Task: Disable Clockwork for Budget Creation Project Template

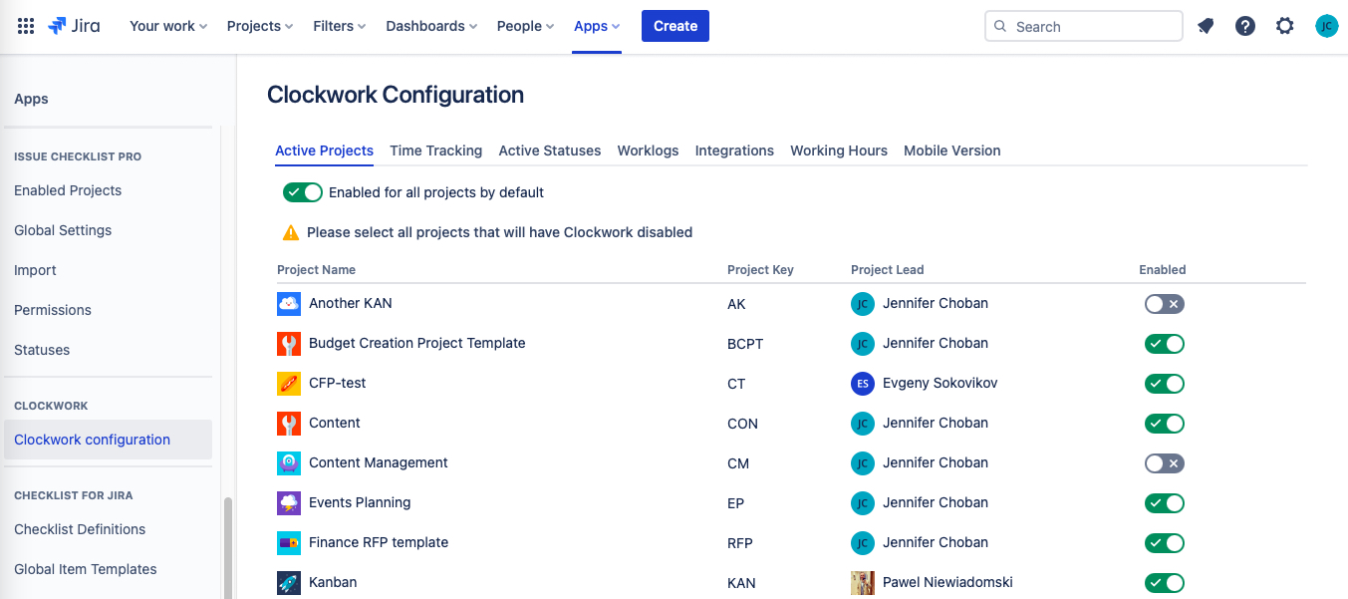Action: coord(1165,344)
